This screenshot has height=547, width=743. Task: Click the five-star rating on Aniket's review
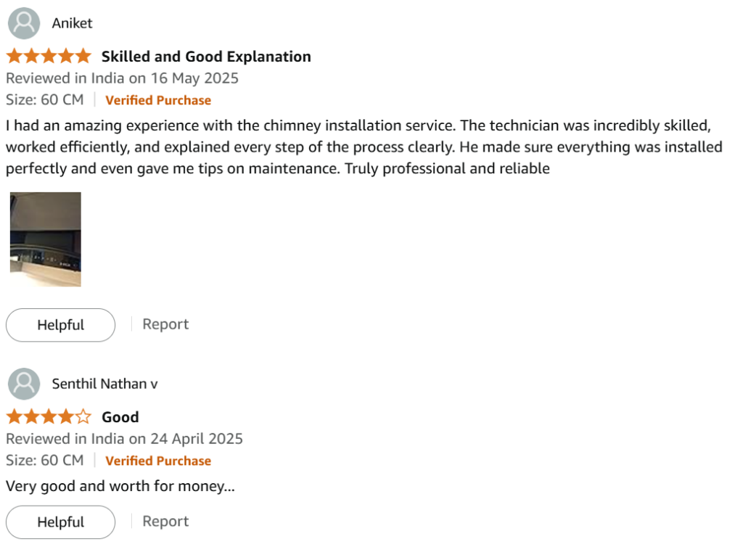49,56
